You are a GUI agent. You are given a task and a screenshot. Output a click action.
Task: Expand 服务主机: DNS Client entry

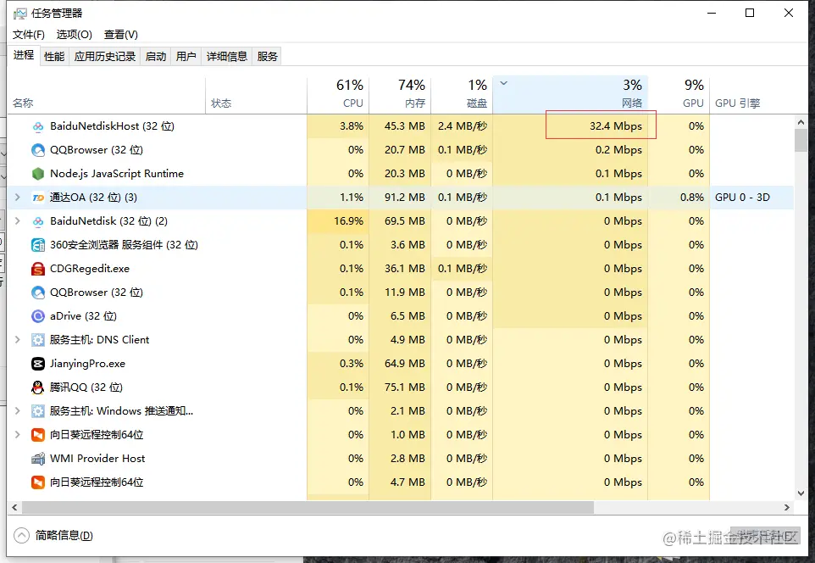[18, 340]
